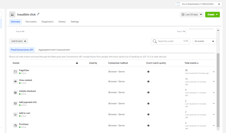Image resolution: width=226 pixels, height=133 pixels.
Task: Click the warning triangle column header icon
Action: click(x=77, y=63)
